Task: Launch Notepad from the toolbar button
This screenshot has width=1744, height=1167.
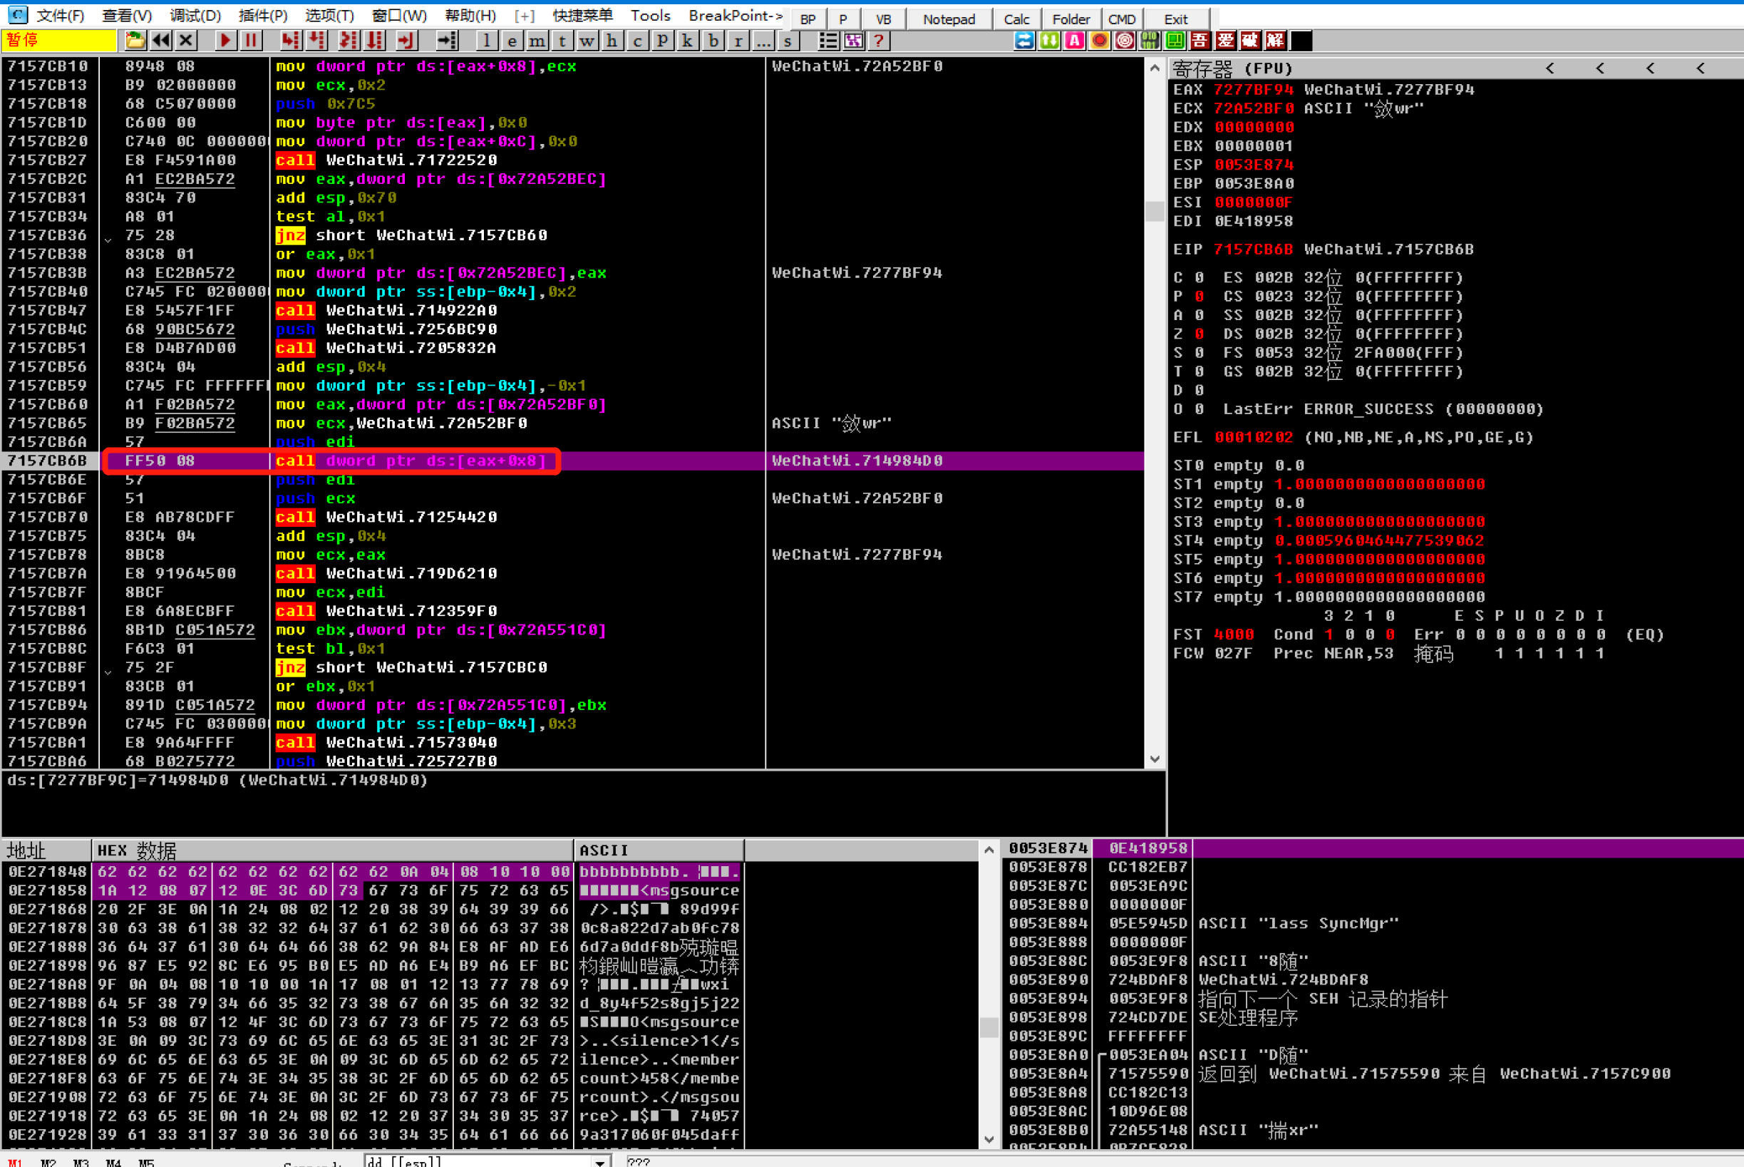Action: 949,19
